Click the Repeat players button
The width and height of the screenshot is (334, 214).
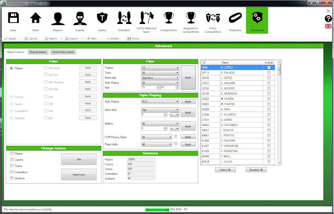pos(38,52)
